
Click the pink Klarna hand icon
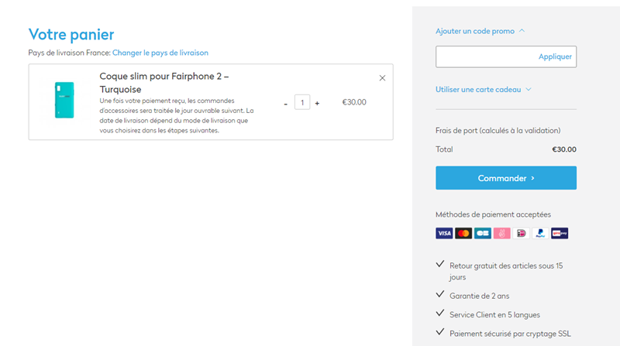(x=501, y=233)
